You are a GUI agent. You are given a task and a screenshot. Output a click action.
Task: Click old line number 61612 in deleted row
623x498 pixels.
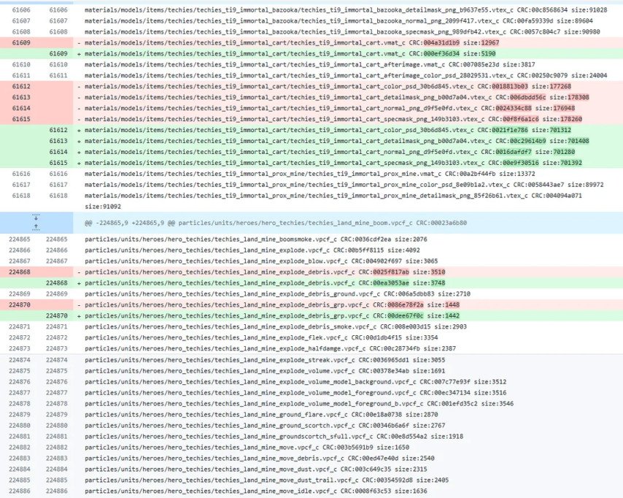(x=20, y=86)
